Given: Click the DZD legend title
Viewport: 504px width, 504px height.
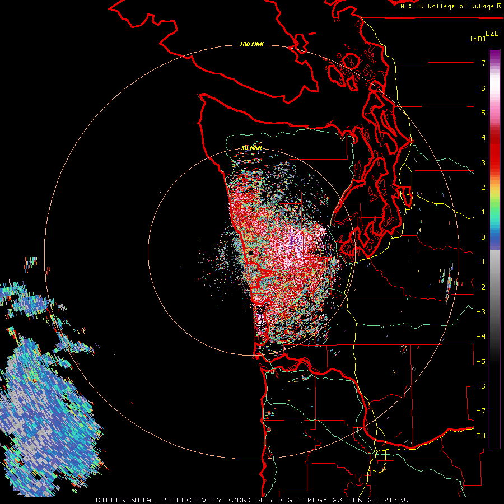Looking at the screenshot, I should pyautogui.click(x=492, y=34).
